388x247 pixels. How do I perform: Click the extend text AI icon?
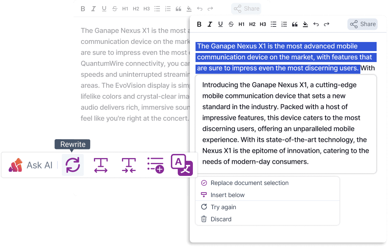click(101, 165)
